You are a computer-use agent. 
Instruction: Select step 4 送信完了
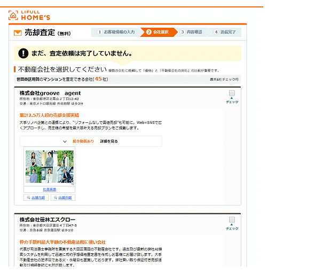tap(225, 32)
